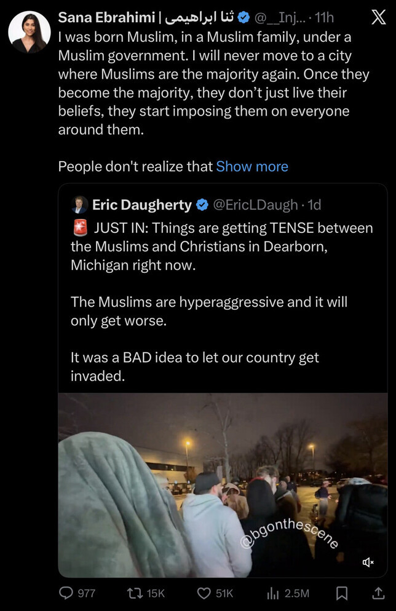Click the reply comment icon
This screenshot has height=611, width=396.
66,593
